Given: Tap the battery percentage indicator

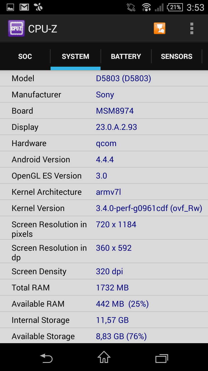Looking at the screenshot, I should 175,7.
